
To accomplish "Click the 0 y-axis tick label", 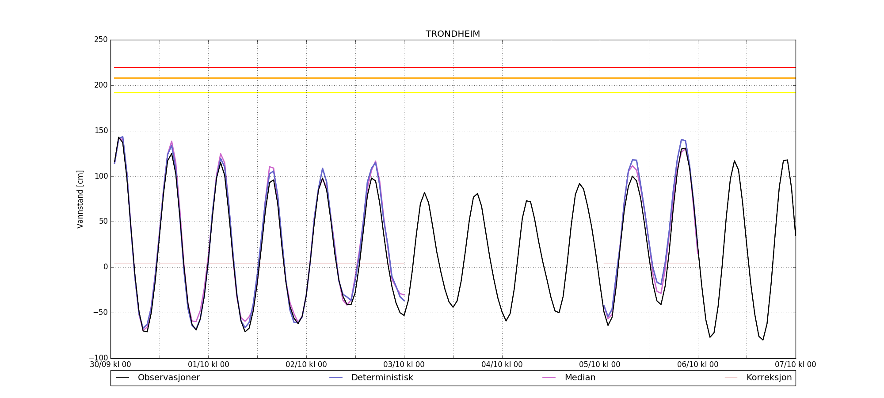I will 106,267.
